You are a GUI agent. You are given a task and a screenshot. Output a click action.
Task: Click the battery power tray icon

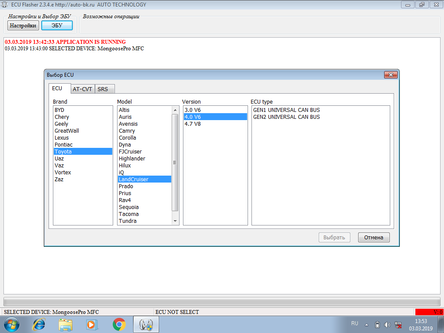point(377,325)
